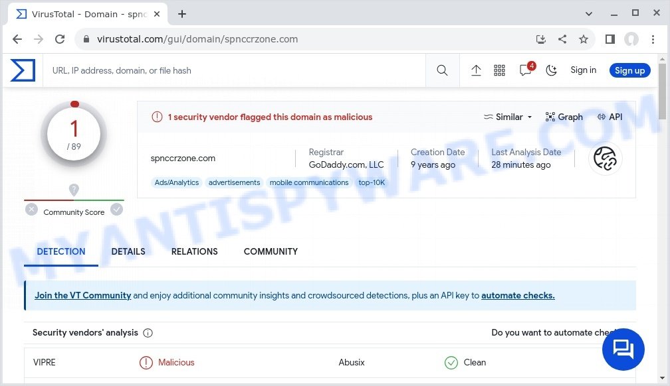The image size is (670, 386).
Task: Click the address bar URL
Action: (197, 39)
